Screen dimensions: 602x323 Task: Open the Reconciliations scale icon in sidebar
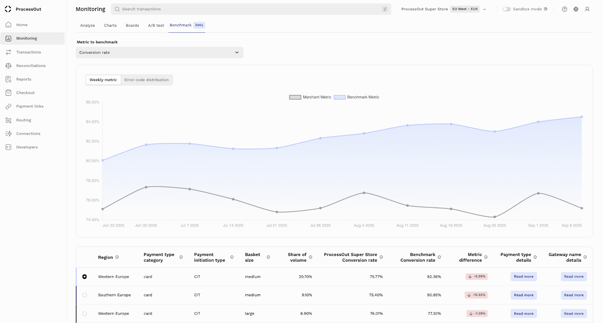[8, 66]
